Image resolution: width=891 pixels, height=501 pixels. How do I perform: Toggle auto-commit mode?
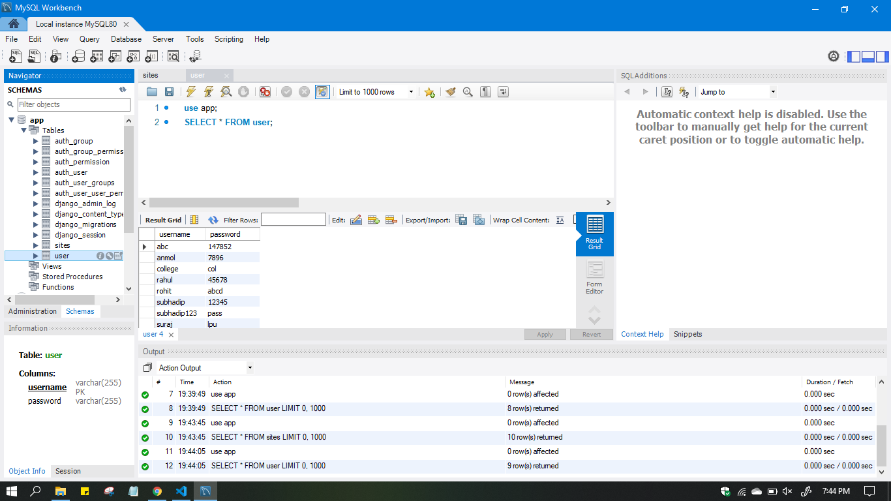point(322,92)
